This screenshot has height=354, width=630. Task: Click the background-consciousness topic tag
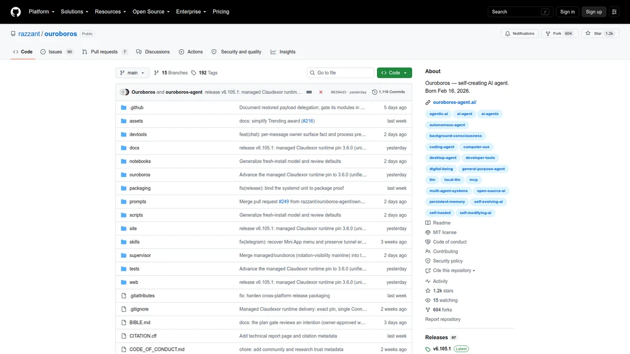(455, 136)
